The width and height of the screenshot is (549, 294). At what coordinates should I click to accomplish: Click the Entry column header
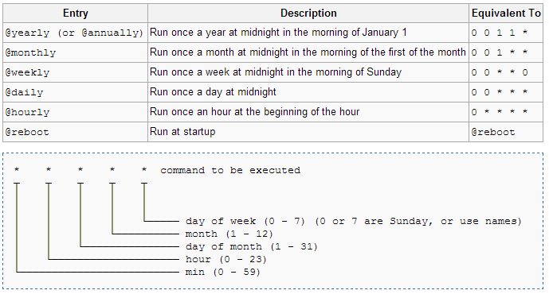pyautogui.click(x=75, y=14)
